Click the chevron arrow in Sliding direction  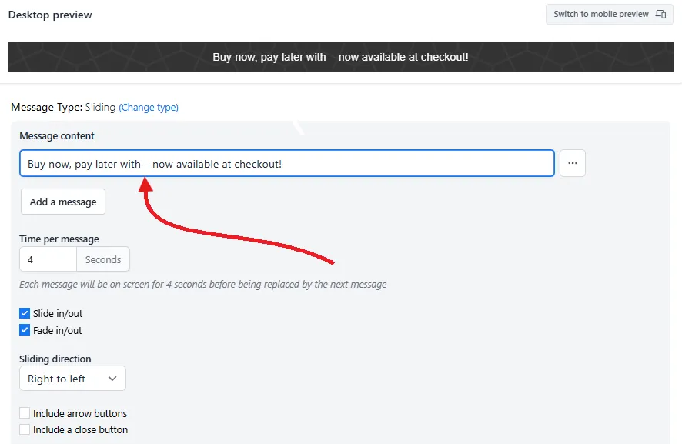coord(112,379)
